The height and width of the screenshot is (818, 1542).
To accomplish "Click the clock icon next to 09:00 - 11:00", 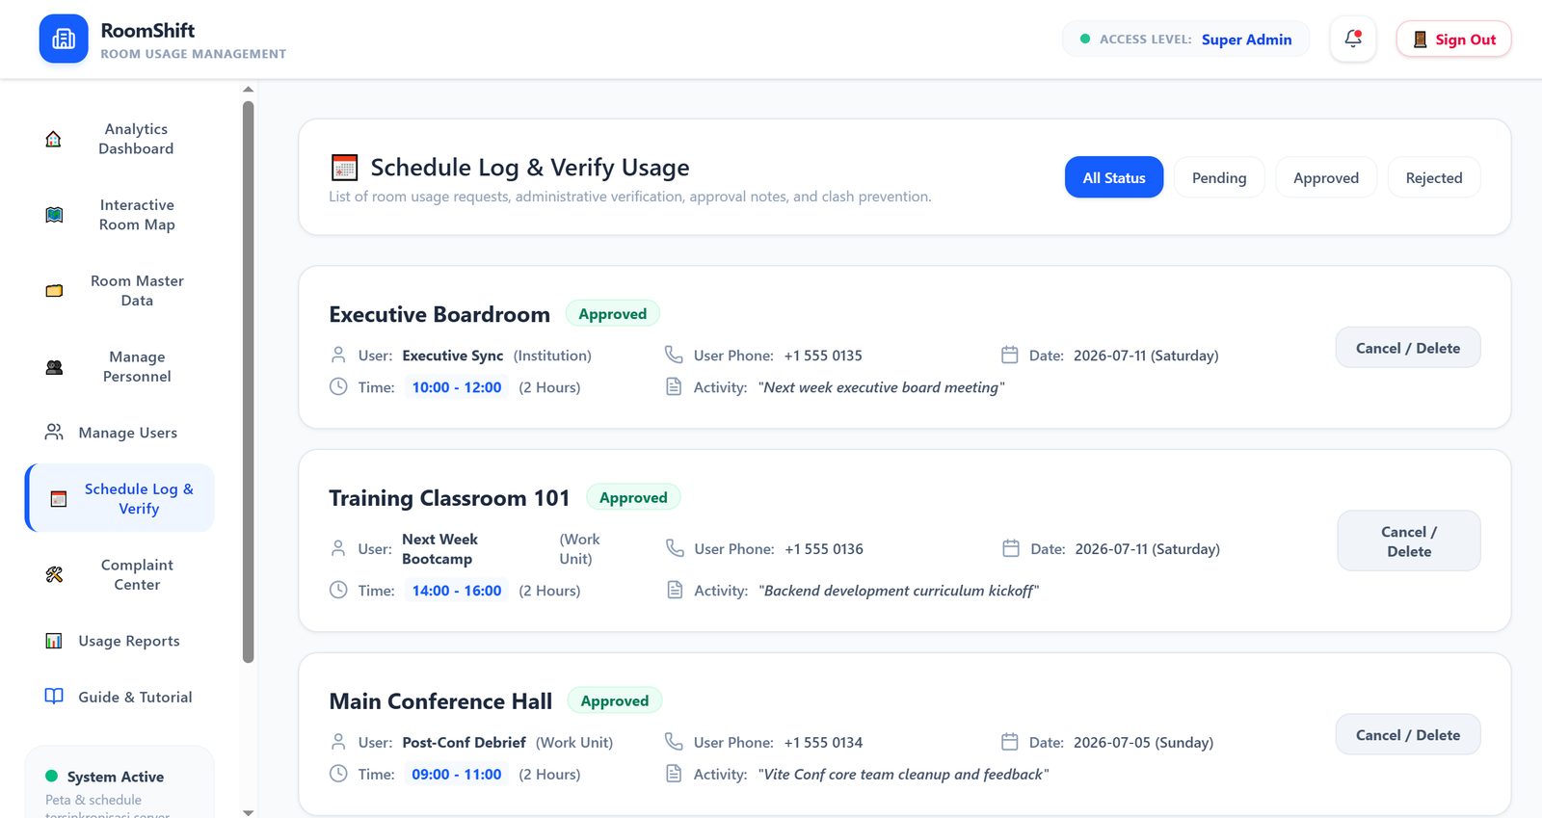I will click(338, 774).
